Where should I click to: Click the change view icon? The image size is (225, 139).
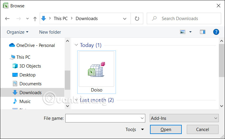(183, 32)
